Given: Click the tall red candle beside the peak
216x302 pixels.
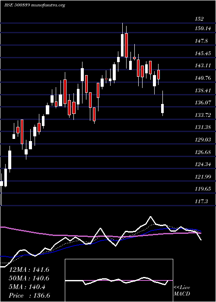Looking at the screenshot, I should (x=126, y=45).
